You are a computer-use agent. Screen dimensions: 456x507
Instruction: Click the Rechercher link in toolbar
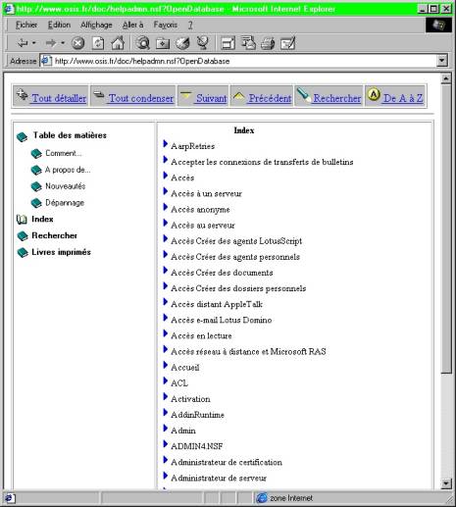coord(337,98)
